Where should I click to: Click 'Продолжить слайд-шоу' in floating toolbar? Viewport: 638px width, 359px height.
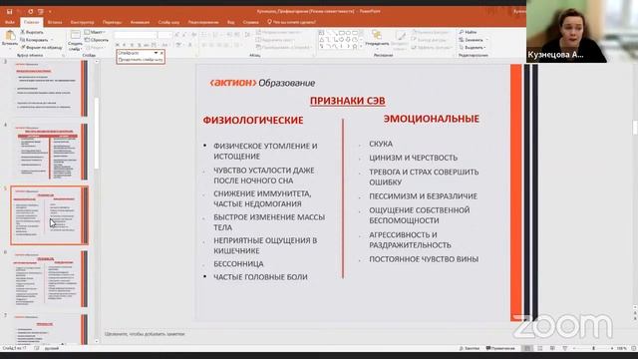pos(141,60)
